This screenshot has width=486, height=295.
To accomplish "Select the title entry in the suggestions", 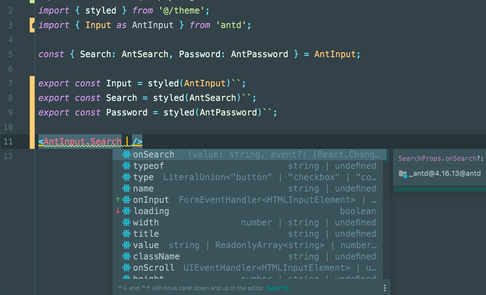I will [x=146, y=234].
